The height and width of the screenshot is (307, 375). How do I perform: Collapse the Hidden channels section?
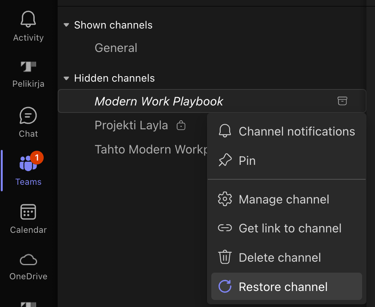pyautogui.click(x=66, y=79)
